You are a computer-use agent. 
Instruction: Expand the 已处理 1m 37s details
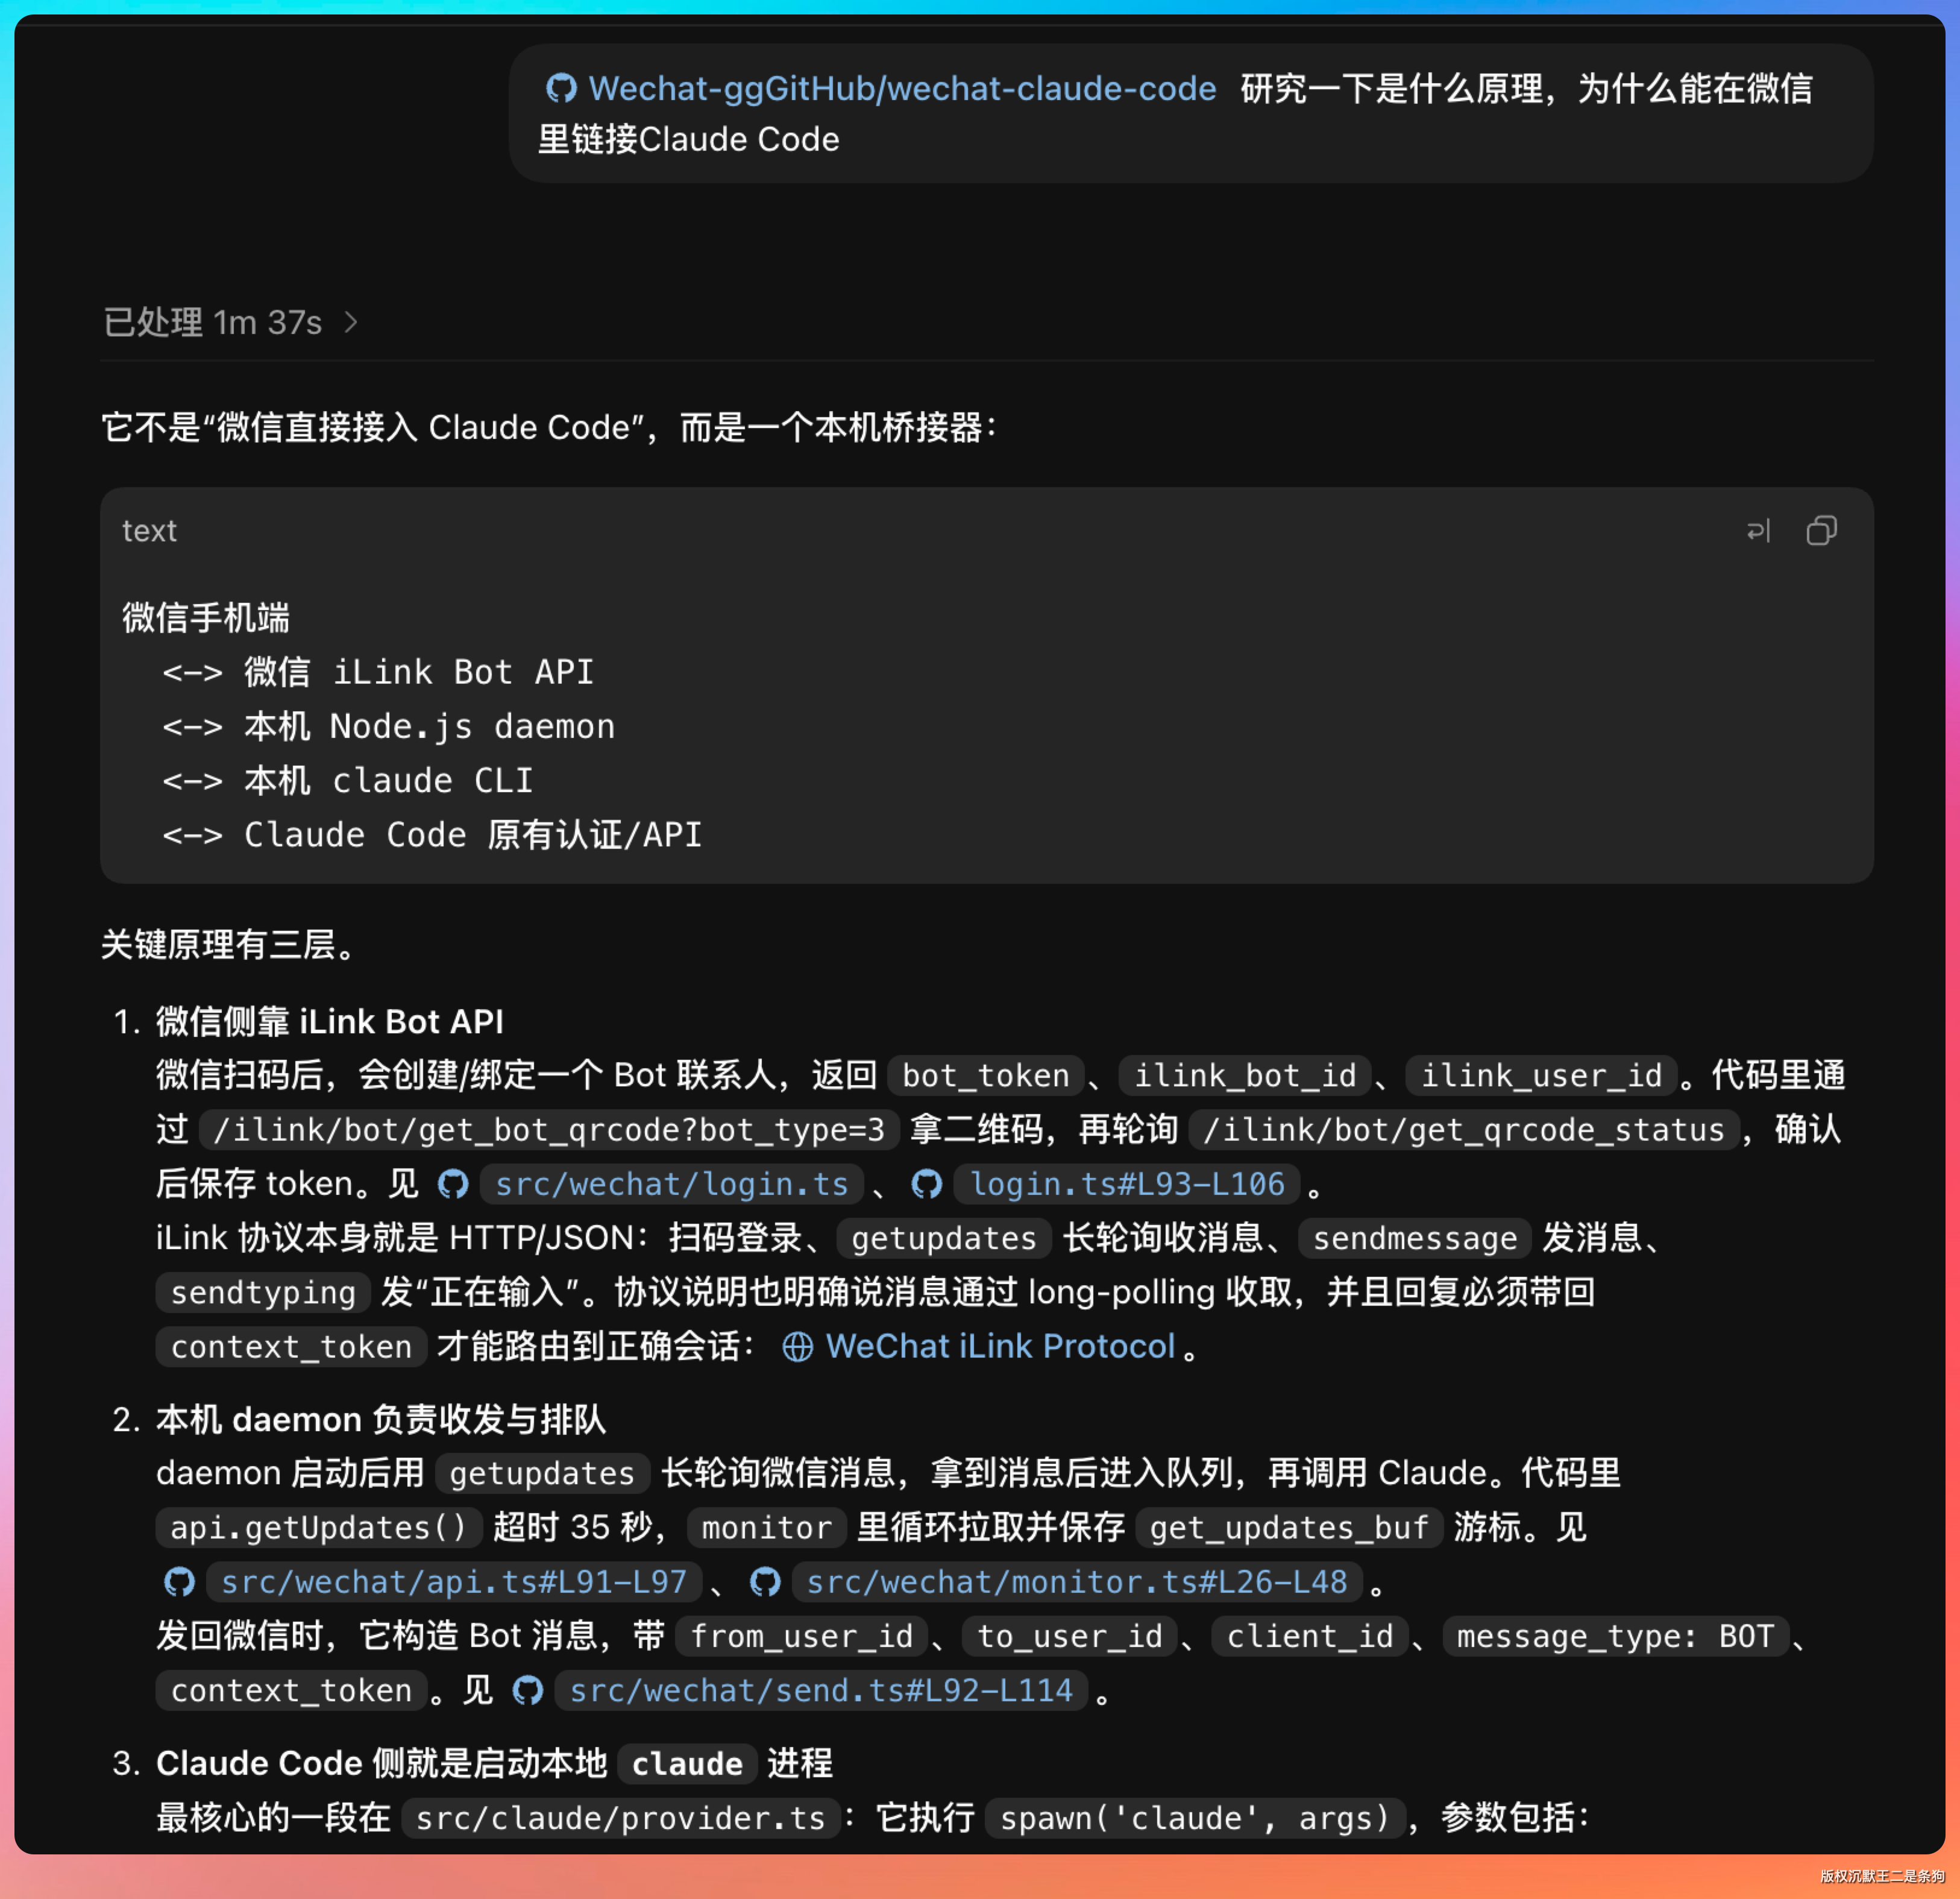(230, 322)
